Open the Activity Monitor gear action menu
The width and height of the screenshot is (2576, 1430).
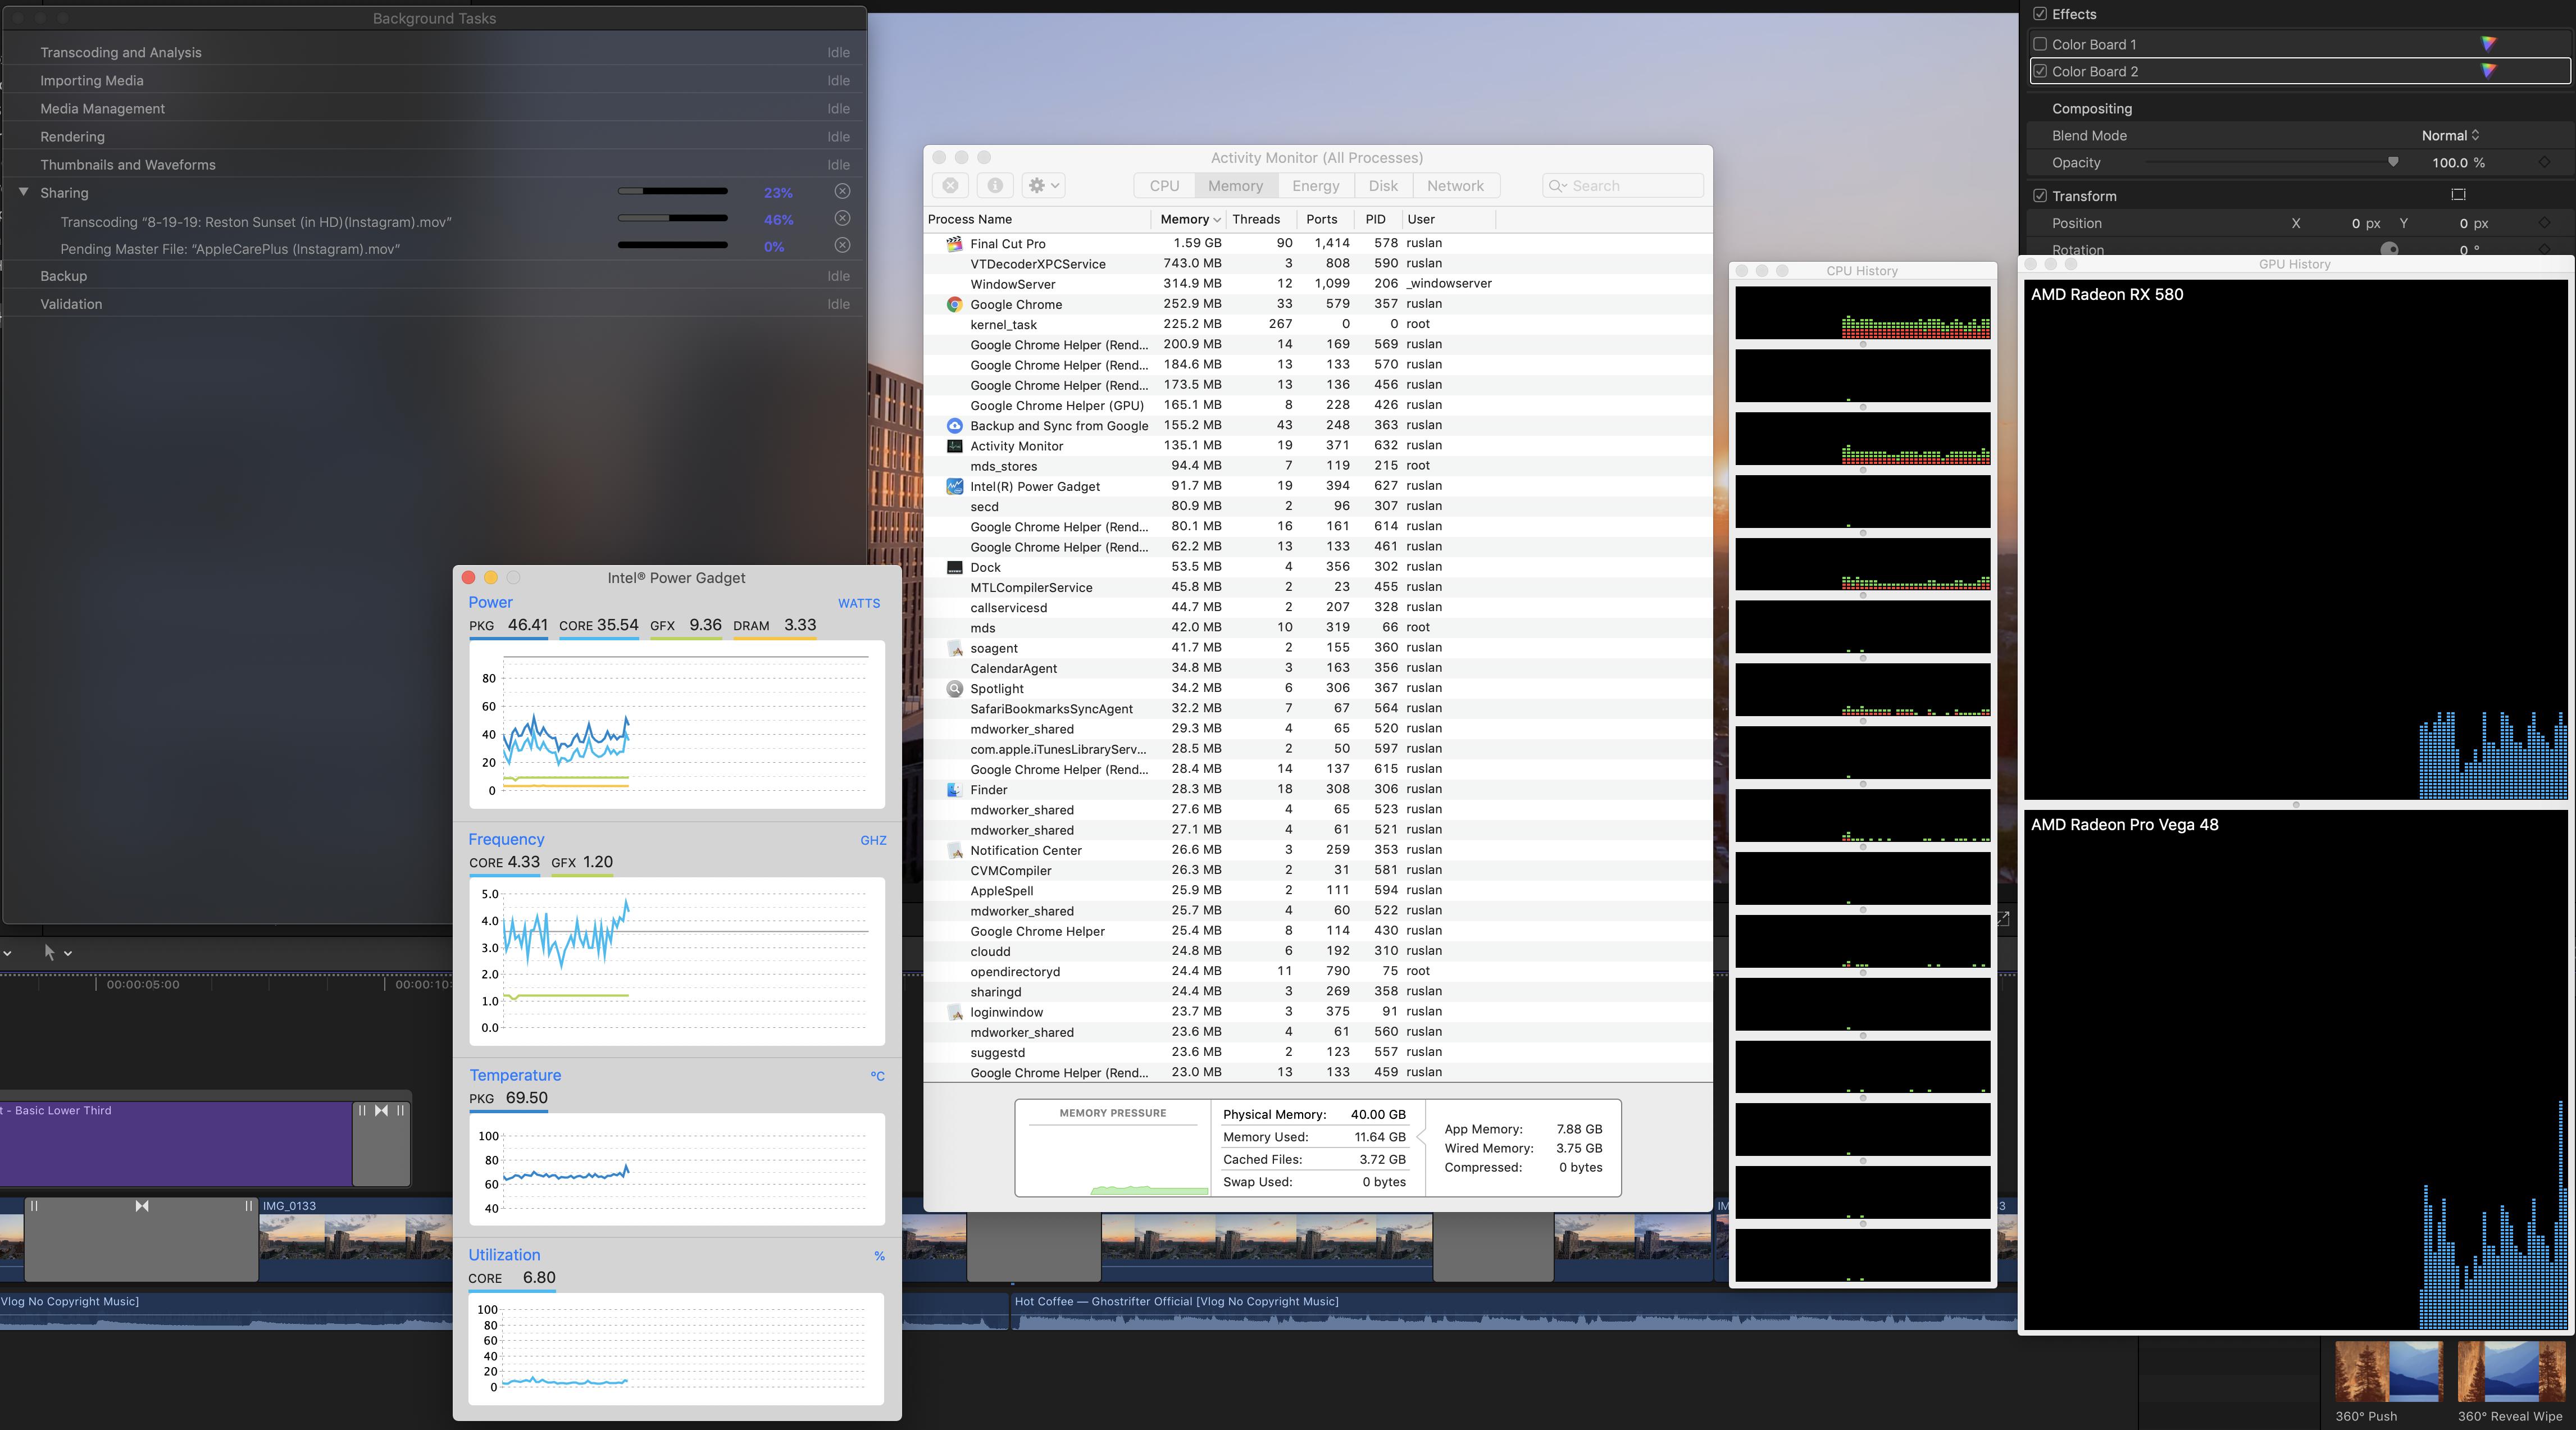point(1043,185)
